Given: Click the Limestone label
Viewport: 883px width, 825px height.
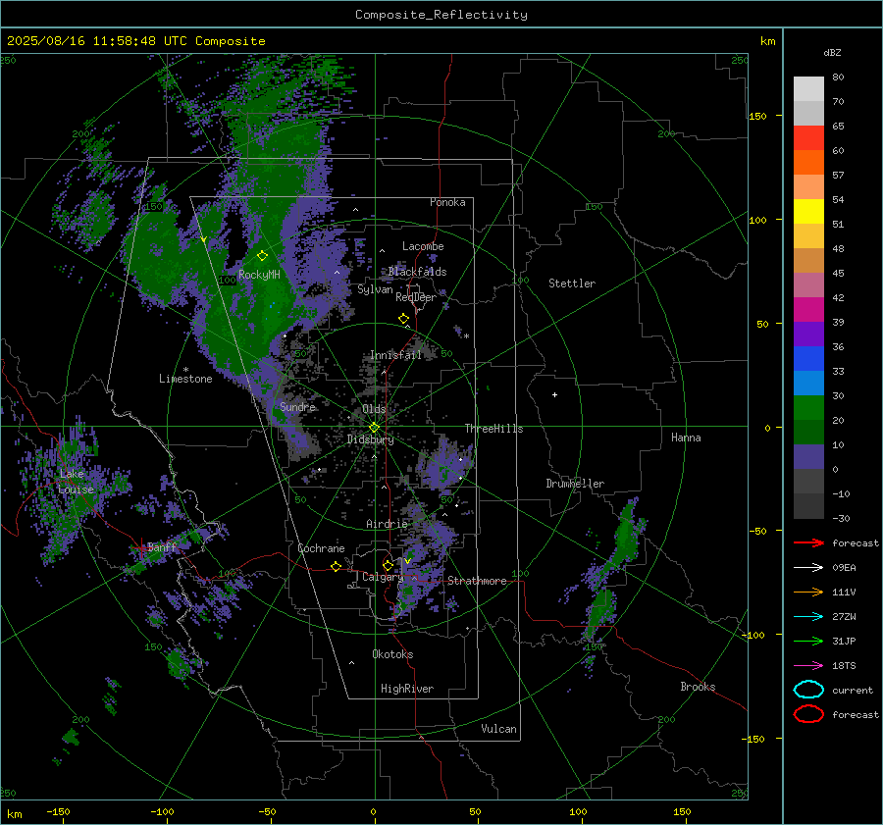Looking at the screenshot, I should pyautogui.click(x=185, y=379).
